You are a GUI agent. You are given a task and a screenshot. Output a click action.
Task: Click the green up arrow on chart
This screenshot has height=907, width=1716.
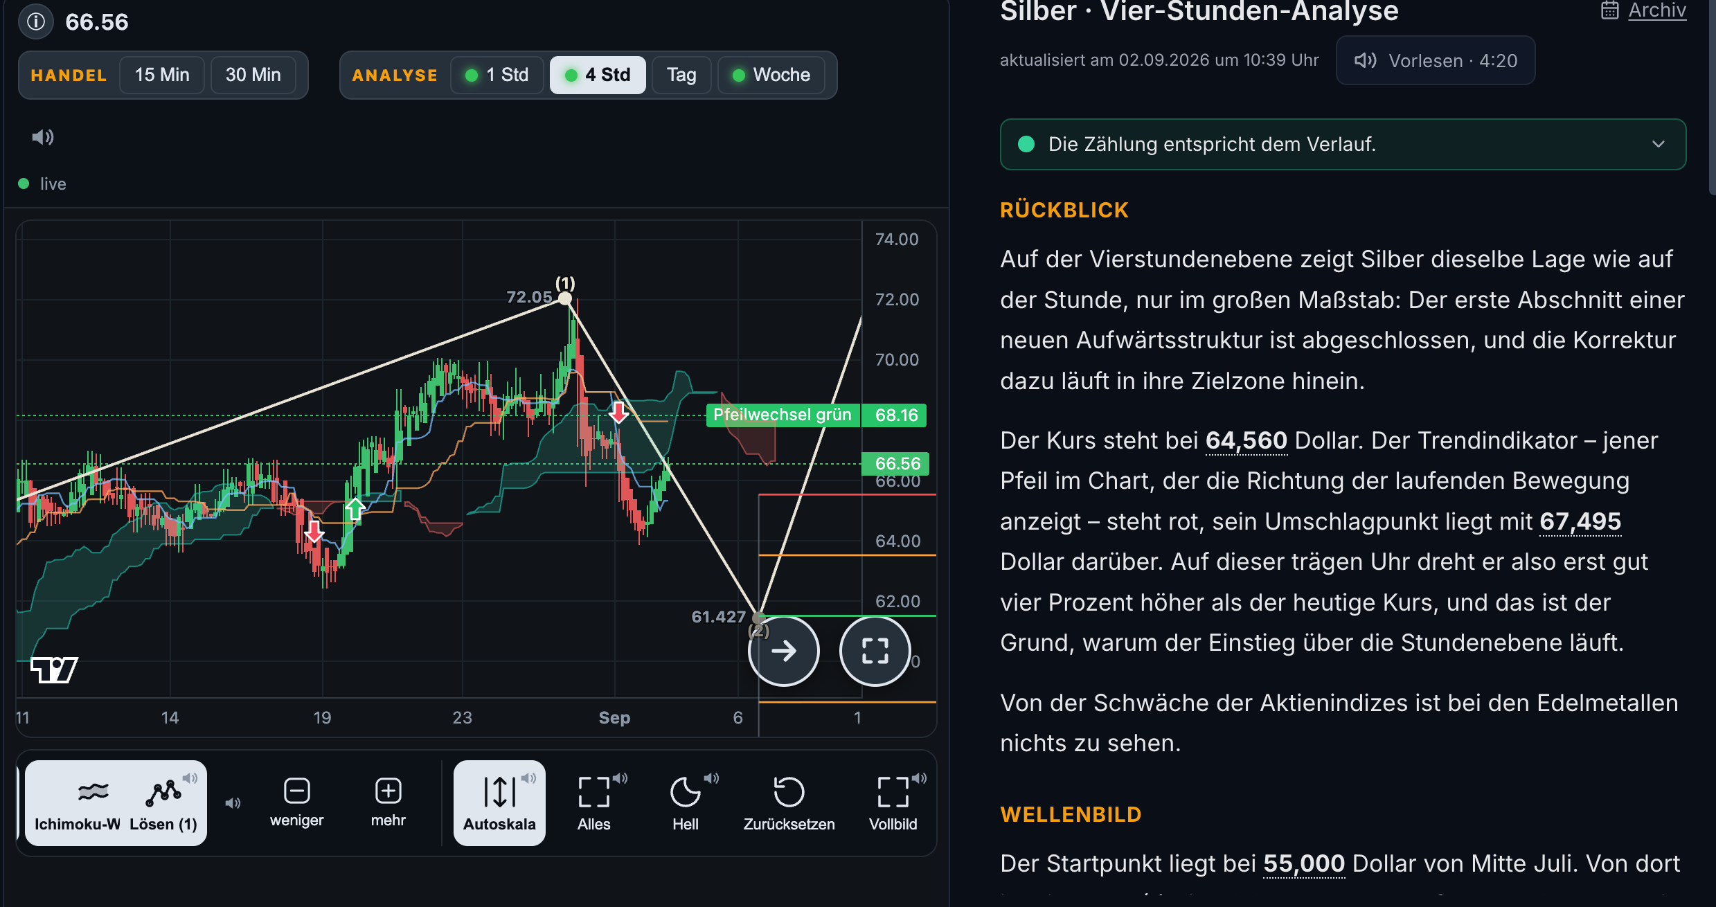[355, 509]
